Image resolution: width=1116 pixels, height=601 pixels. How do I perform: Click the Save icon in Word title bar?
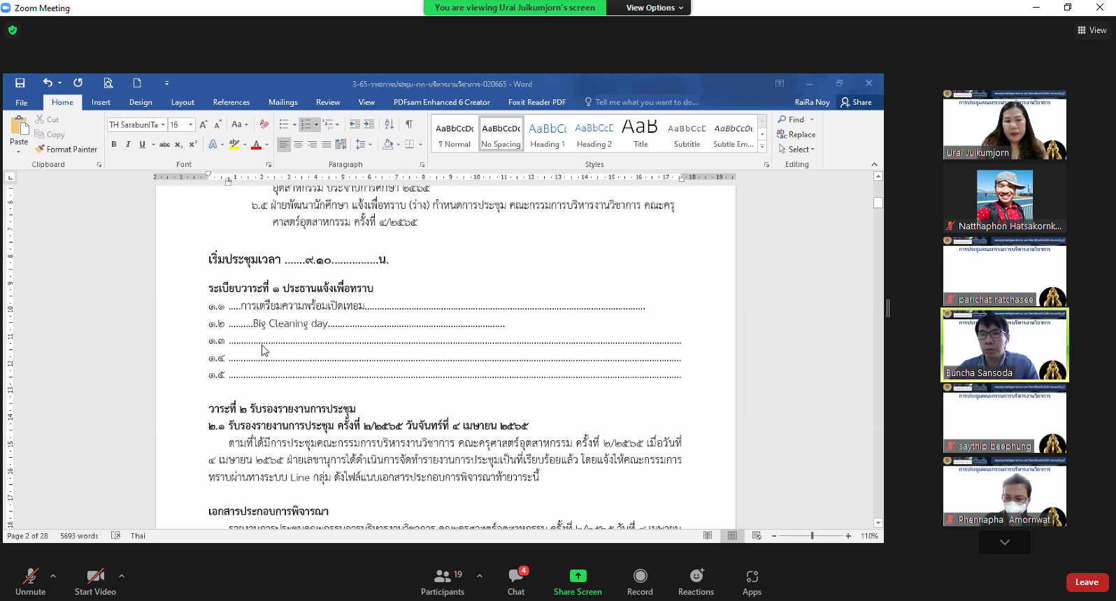[20, 83]
